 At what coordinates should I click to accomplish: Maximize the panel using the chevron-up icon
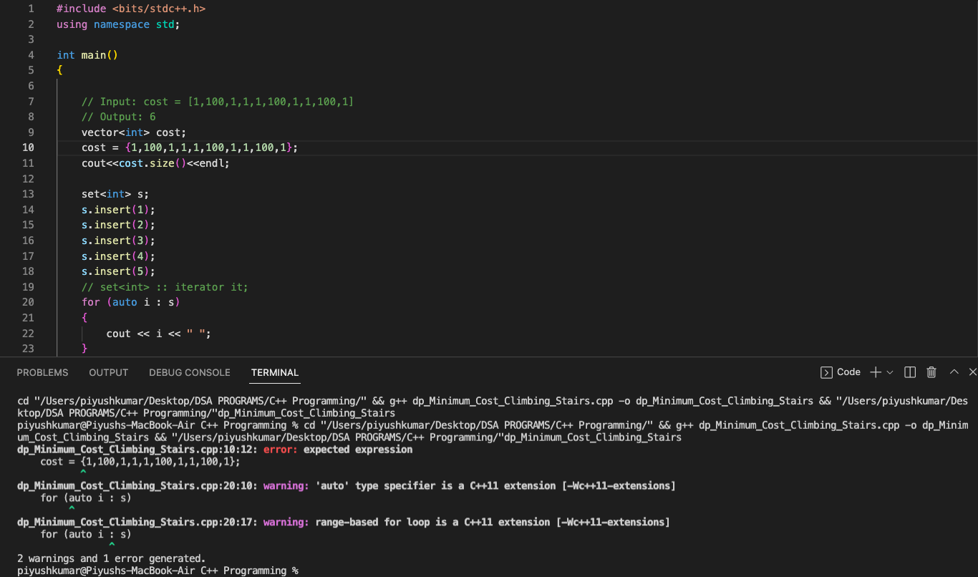point(953,372)
